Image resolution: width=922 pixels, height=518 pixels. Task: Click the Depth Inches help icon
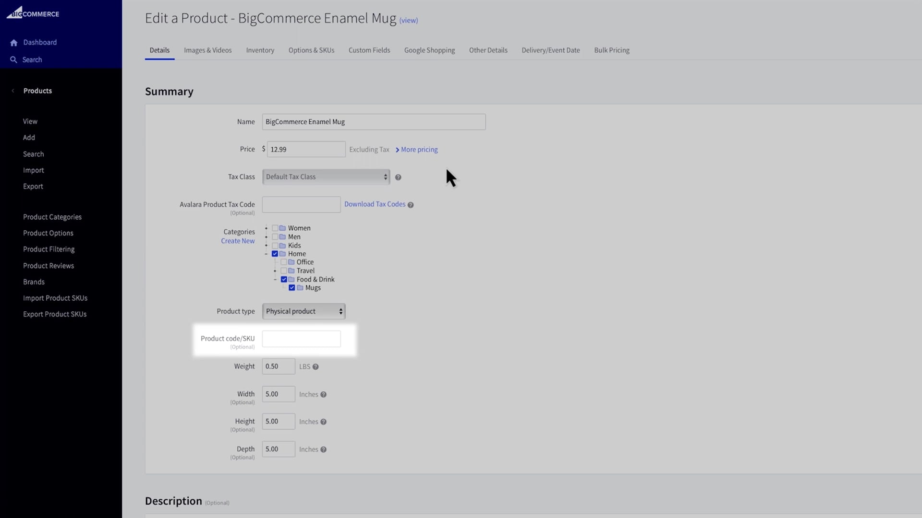(x=324, y=450)
